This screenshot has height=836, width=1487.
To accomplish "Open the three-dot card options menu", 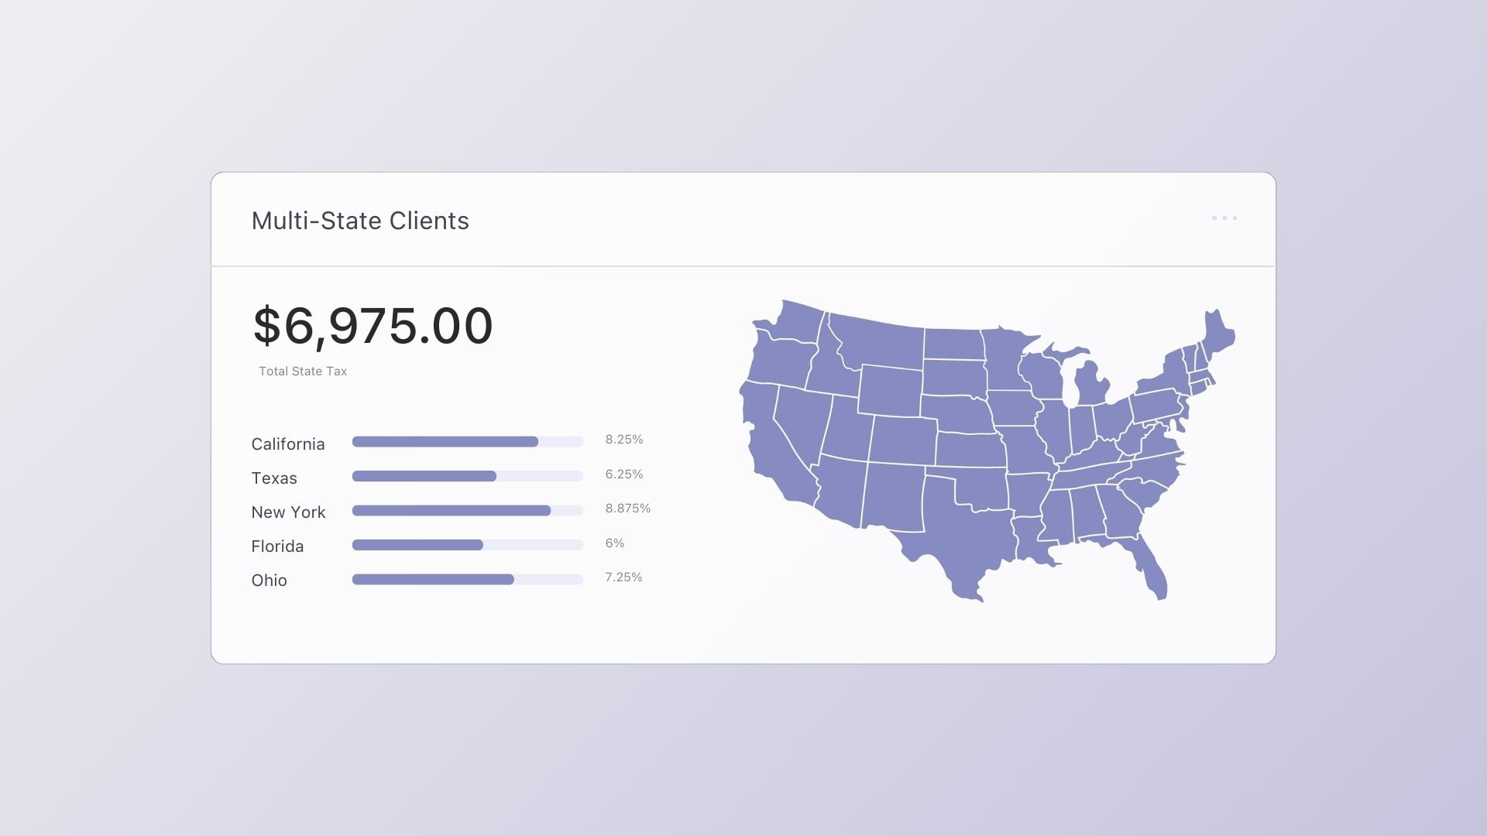I will click(1224, 218).
